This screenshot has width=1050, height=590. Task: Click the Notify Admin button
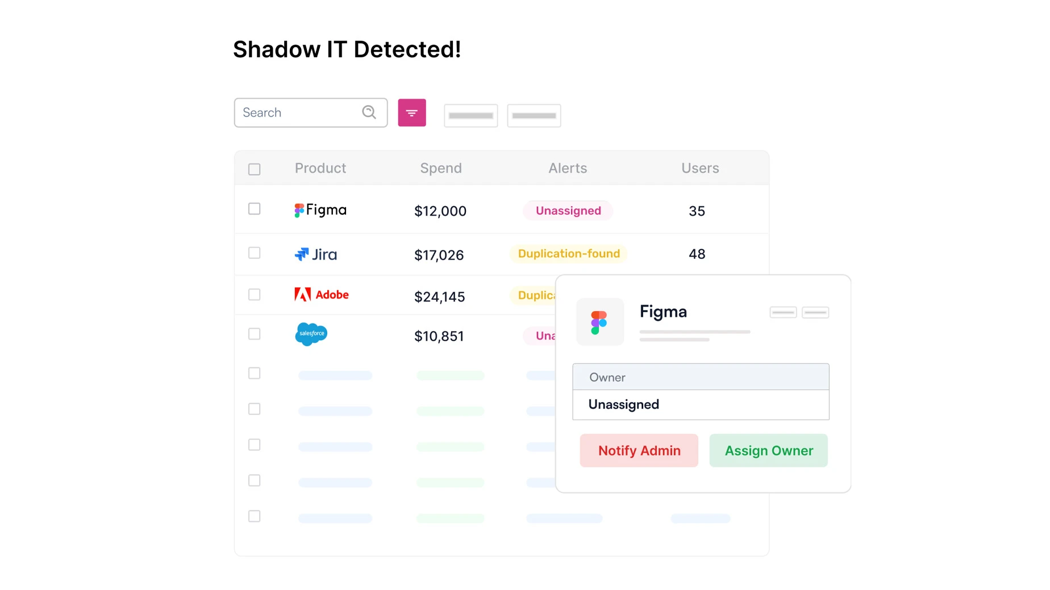639,450
